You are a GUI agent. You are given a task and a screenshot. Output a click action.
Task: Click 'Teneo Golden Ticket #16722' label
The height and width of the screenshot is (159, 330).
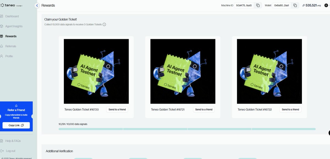tap(255, 110)
